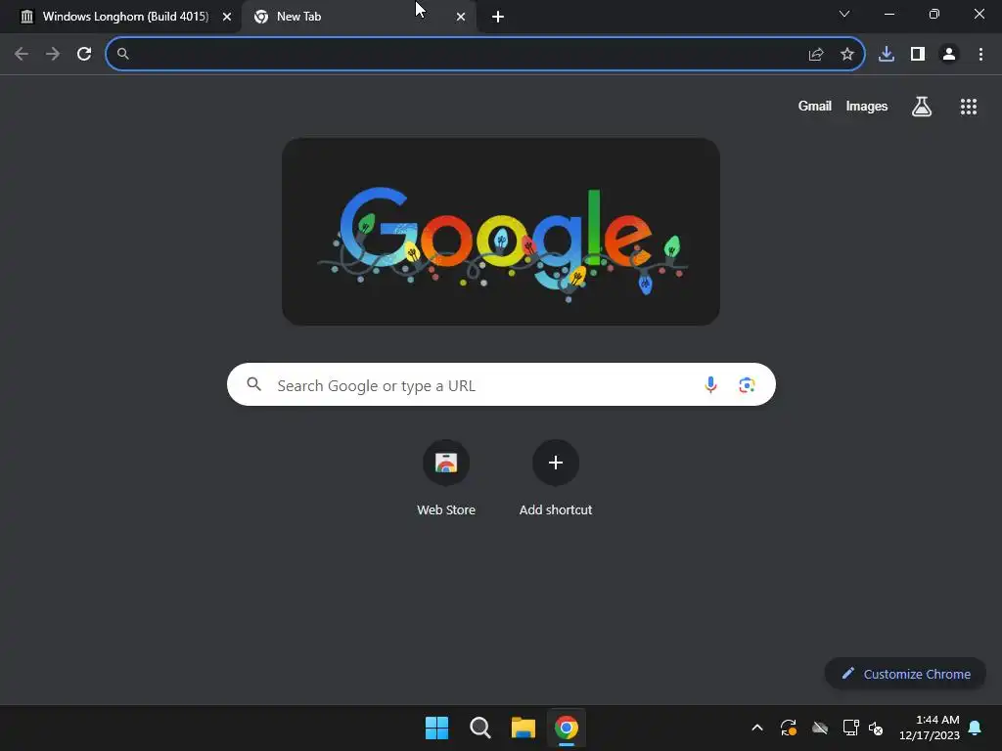
Task: Search by image with Google Lens icon
Action: click(747, 385)
